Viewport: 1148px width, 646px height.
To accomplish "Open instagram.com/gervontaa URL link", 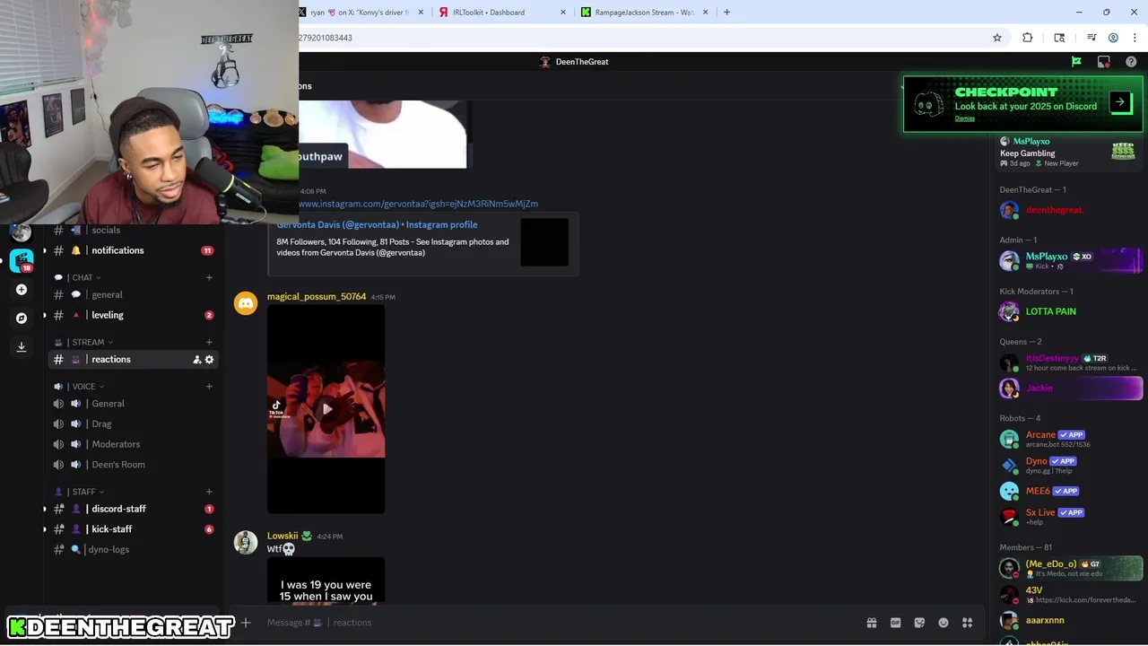I will 418,205.
